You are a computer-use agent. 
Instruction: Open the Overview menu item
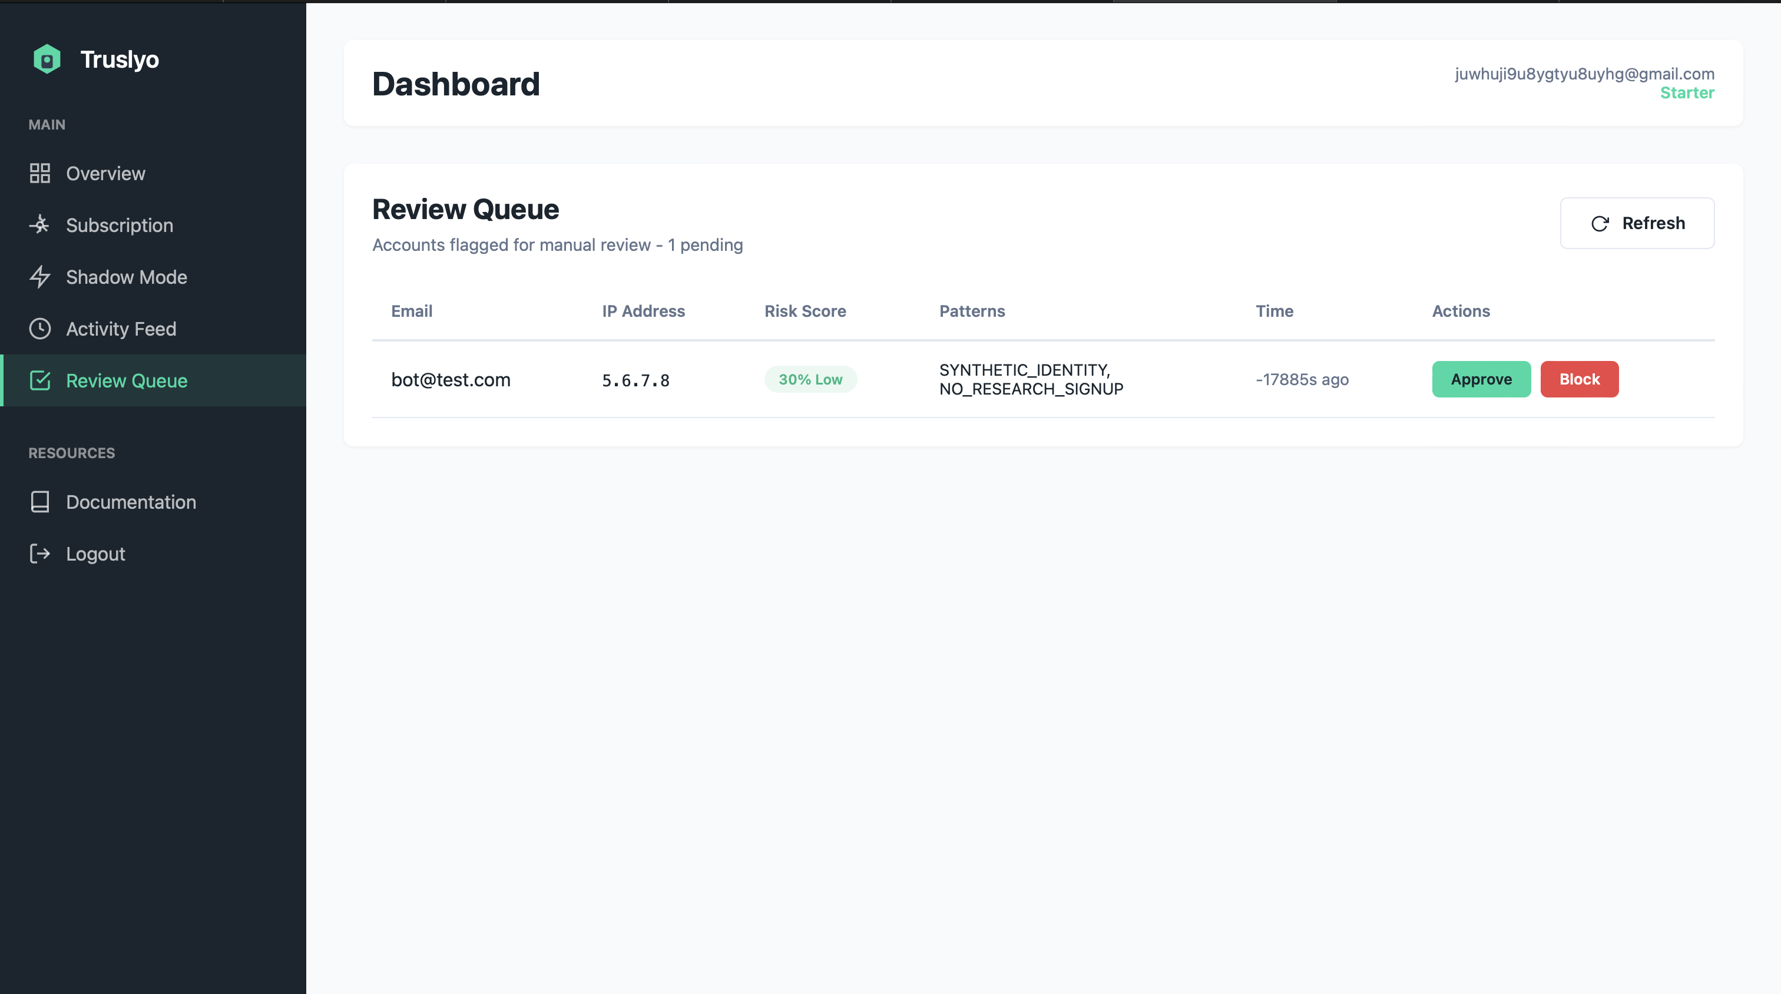click(x=106, y=174)
